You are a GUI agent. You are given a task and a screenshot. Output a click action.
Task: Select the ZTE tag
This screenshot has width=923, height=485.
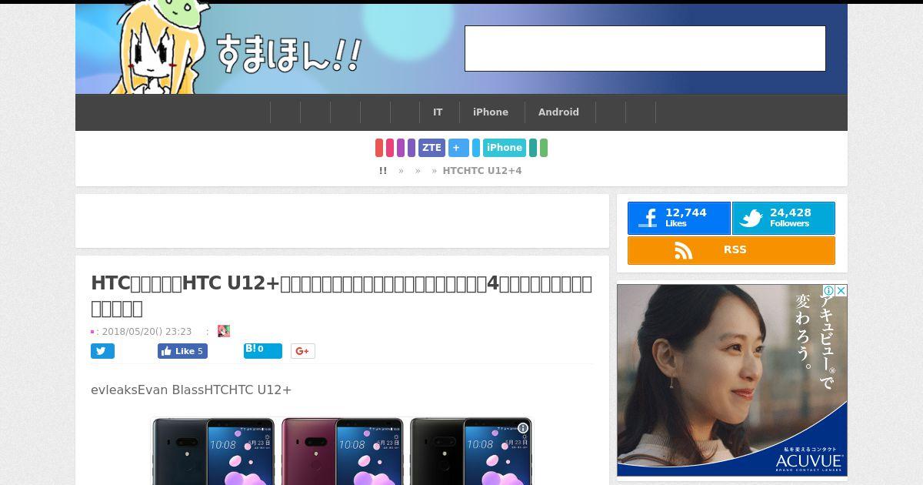(432, 148)
